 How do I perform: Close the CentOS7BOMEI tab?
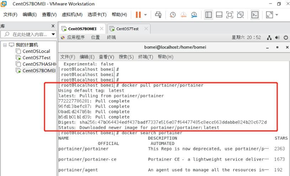click(101, 29)
